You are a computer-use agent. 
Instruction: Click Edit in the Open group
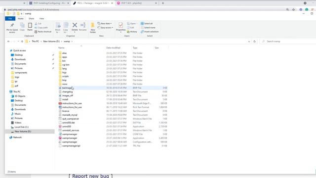[130, 28]
